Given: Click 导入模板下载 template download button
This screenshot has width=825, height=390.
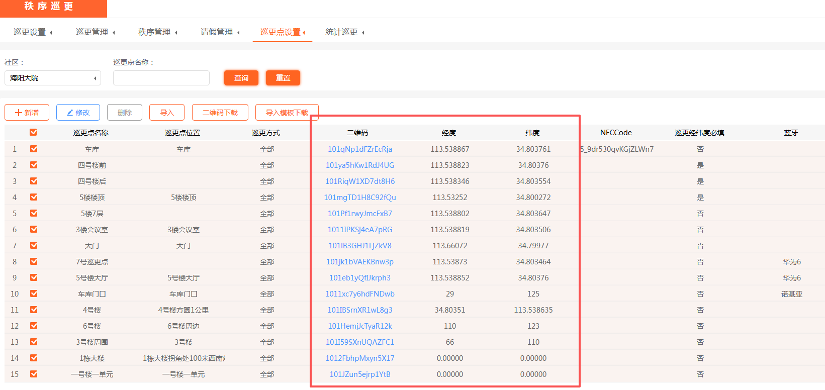Looking at the screenshot, I should [x=287, y=113].
